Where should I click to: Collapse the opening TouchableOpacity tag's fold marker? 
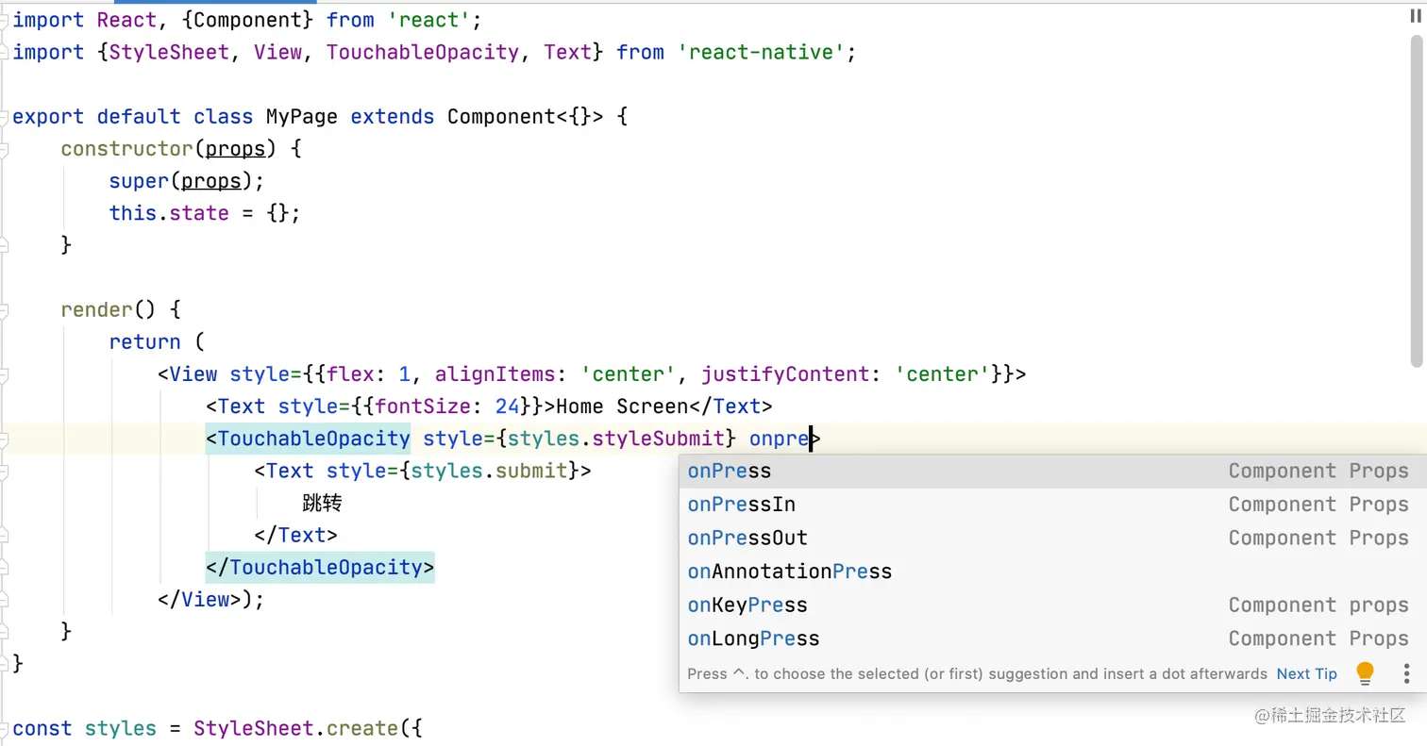coord(5,439)
